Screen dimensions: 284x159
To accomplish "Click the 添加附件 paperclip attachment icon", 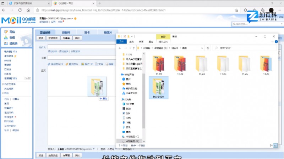I will (x=49, y=64).
